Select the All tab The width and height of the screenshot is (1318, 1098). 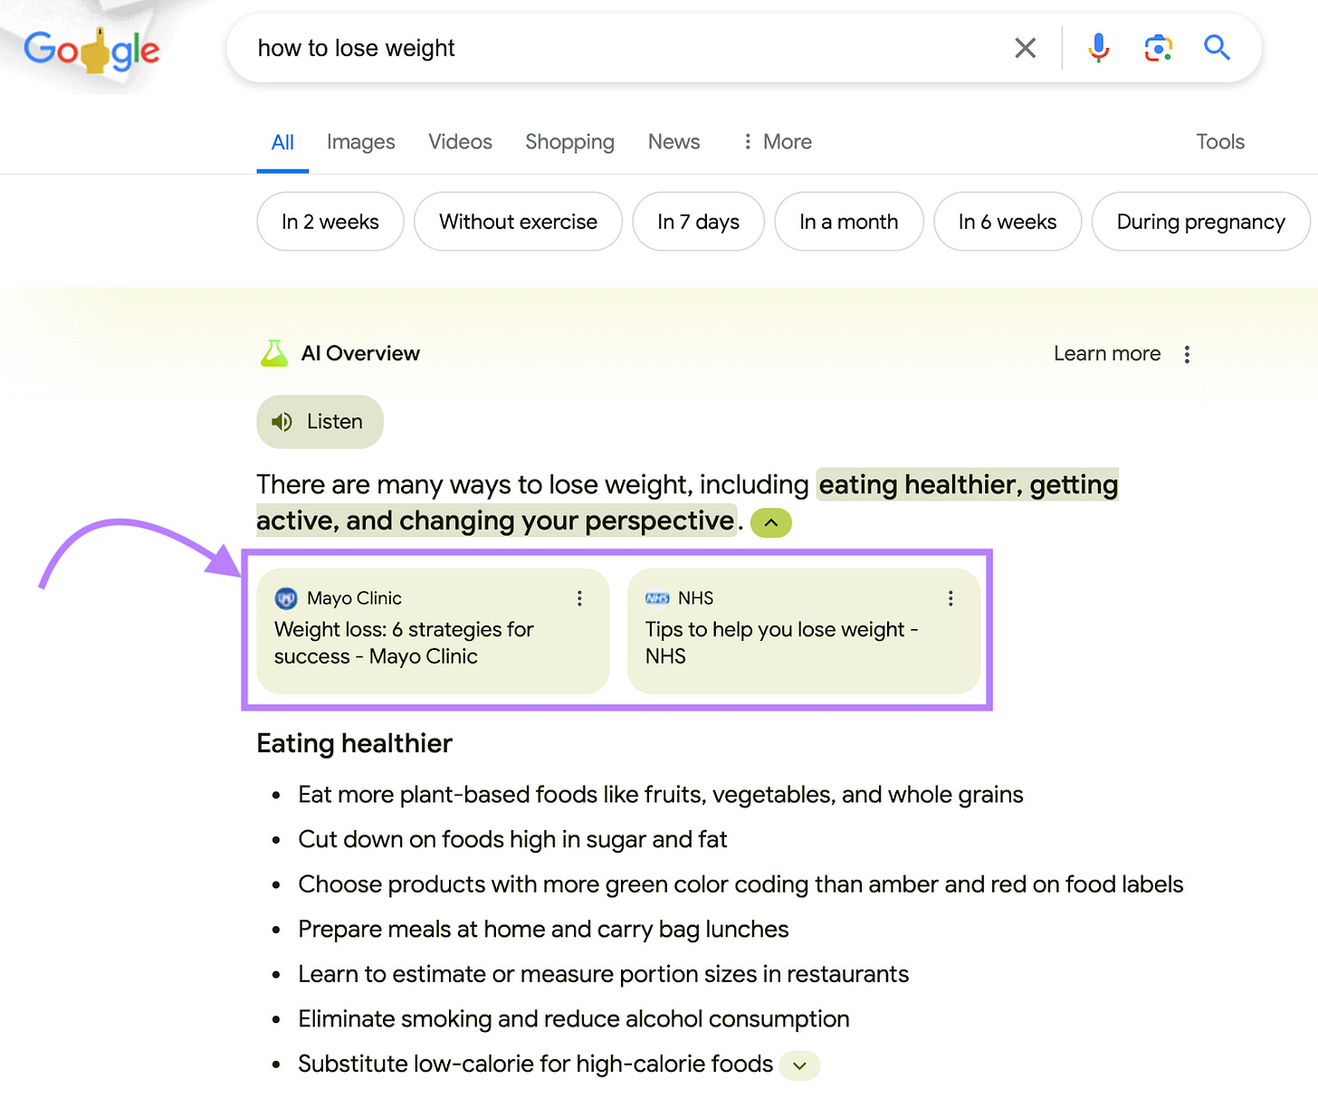tap(282, 142)
